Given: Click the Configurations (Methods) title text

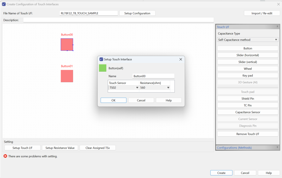Looking at the screenshot, I should pyautogui.click(x=234, y=148).
